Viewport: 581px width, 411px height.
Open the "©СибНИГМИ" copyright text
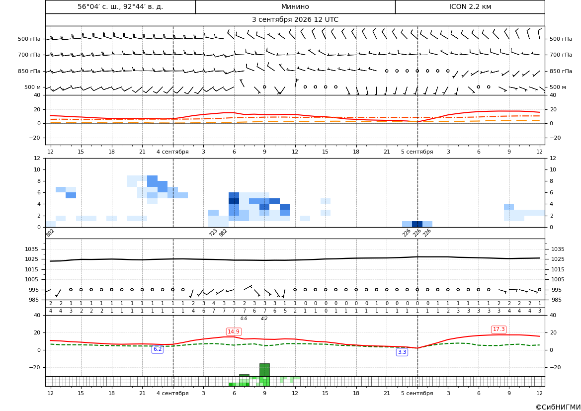click(558, 407)
